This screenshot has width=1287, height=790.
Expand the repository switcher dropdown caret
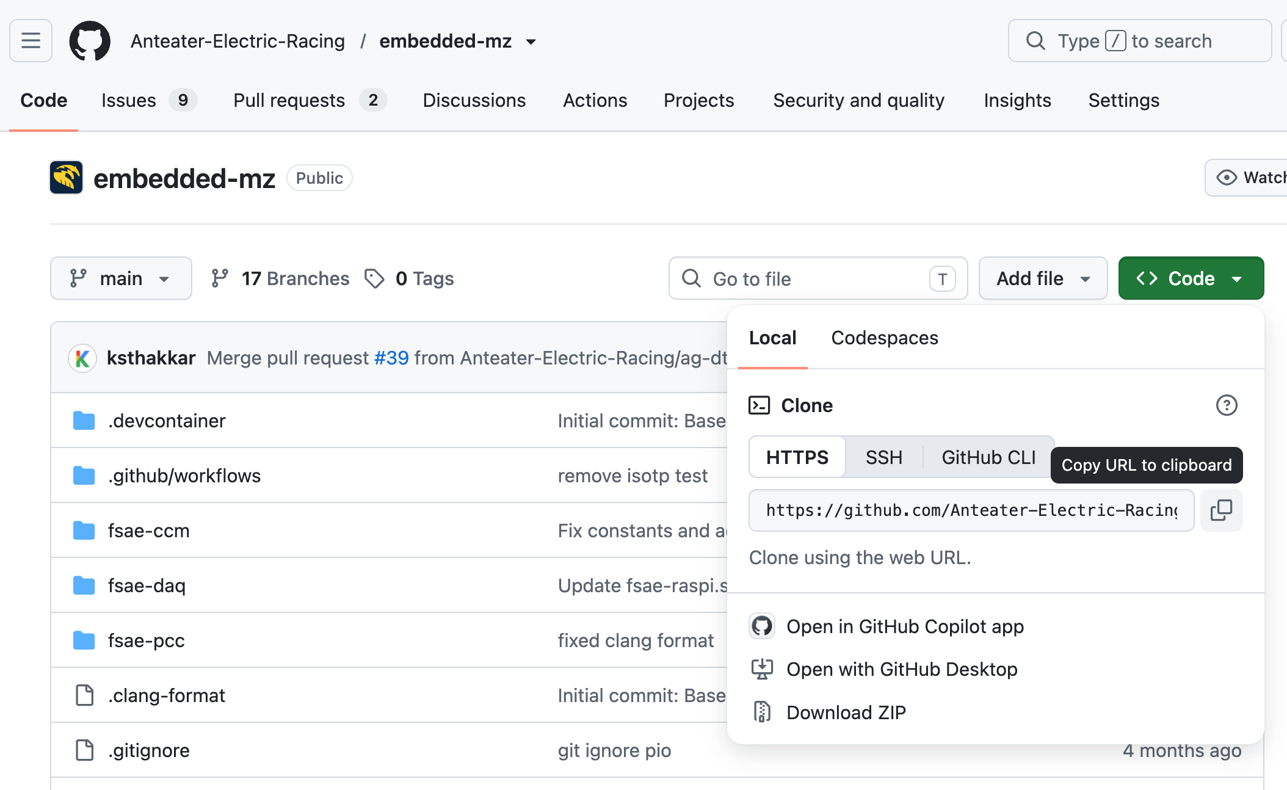(x=531, y=42)
